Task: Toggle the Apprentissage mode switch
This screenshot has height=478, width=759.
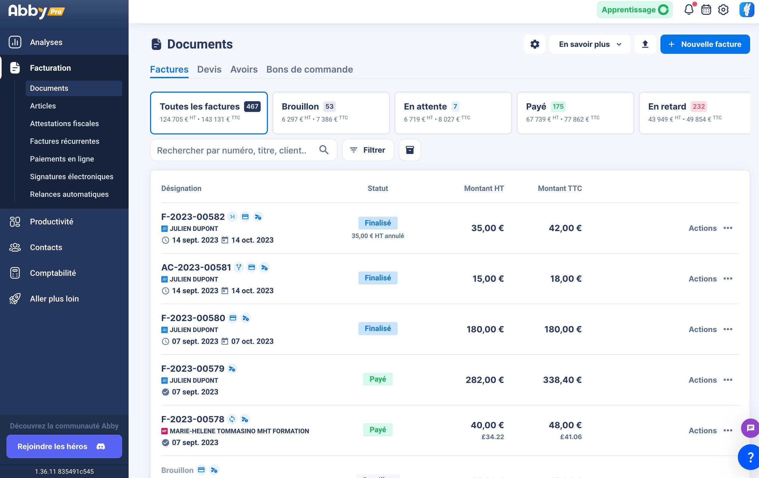Action: pyautogui.click(x=663, y=10)
